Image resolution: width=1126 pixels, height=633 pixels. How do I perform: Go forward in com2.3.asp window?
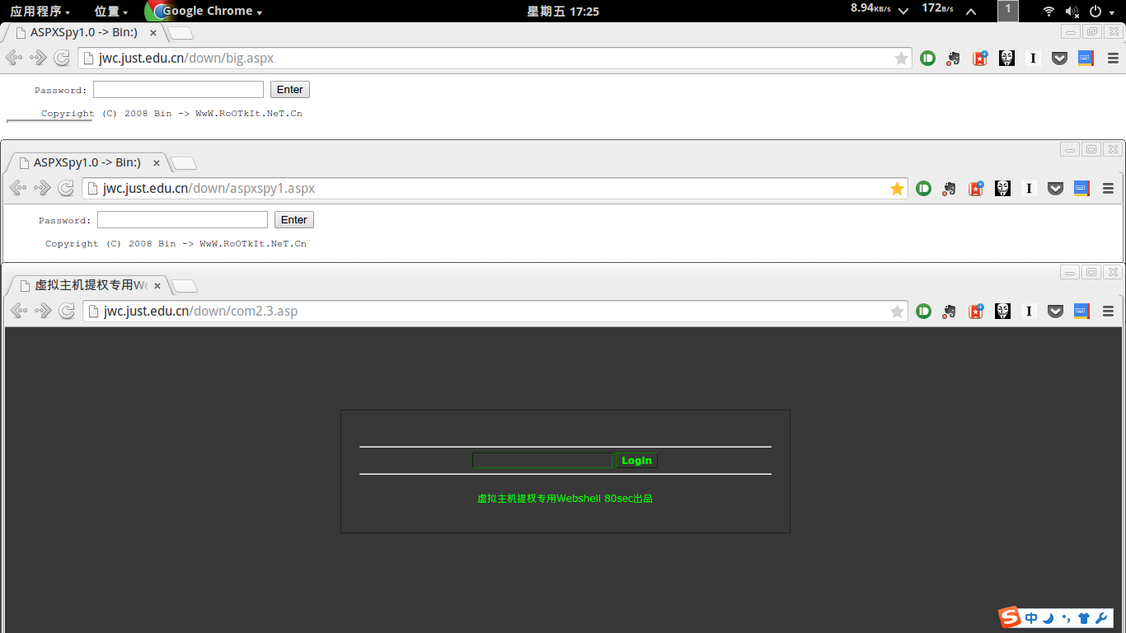pyautogui.click(x=42, y=311)
